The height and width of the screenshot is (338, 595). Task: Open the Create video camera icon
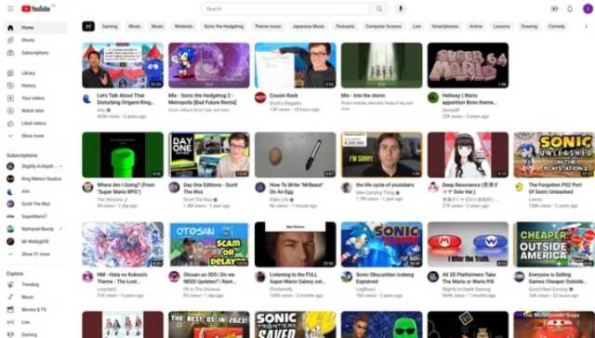pyautogui.click(x=554, y=8)
